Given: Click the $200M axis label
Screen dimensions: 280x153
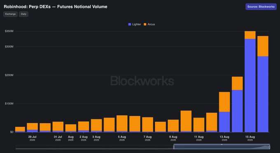Looking at the screenshot, I should [x=9, y=75].
